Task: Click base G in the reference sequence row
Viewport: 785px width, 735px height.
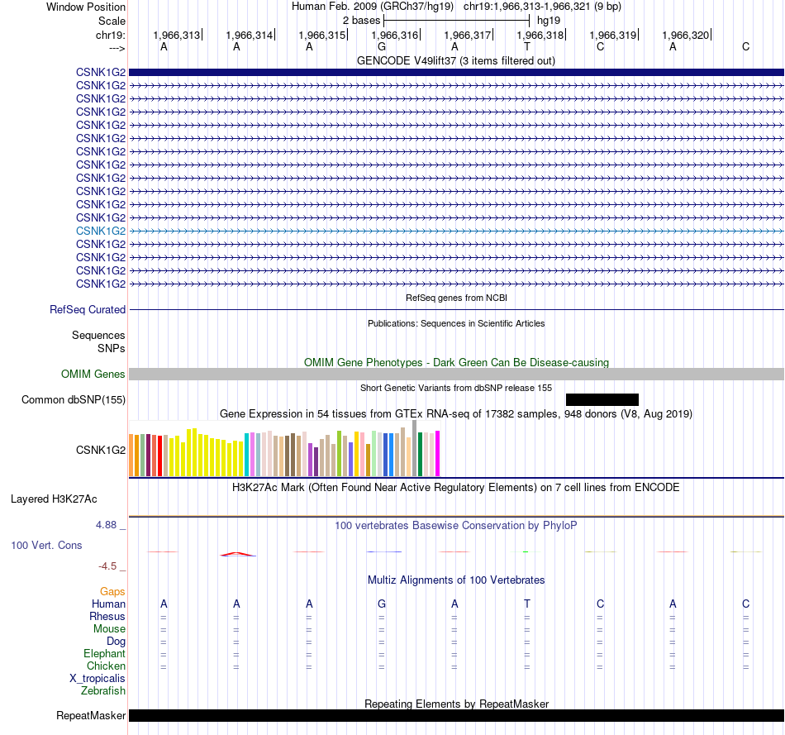Action: tap(382, 46)
